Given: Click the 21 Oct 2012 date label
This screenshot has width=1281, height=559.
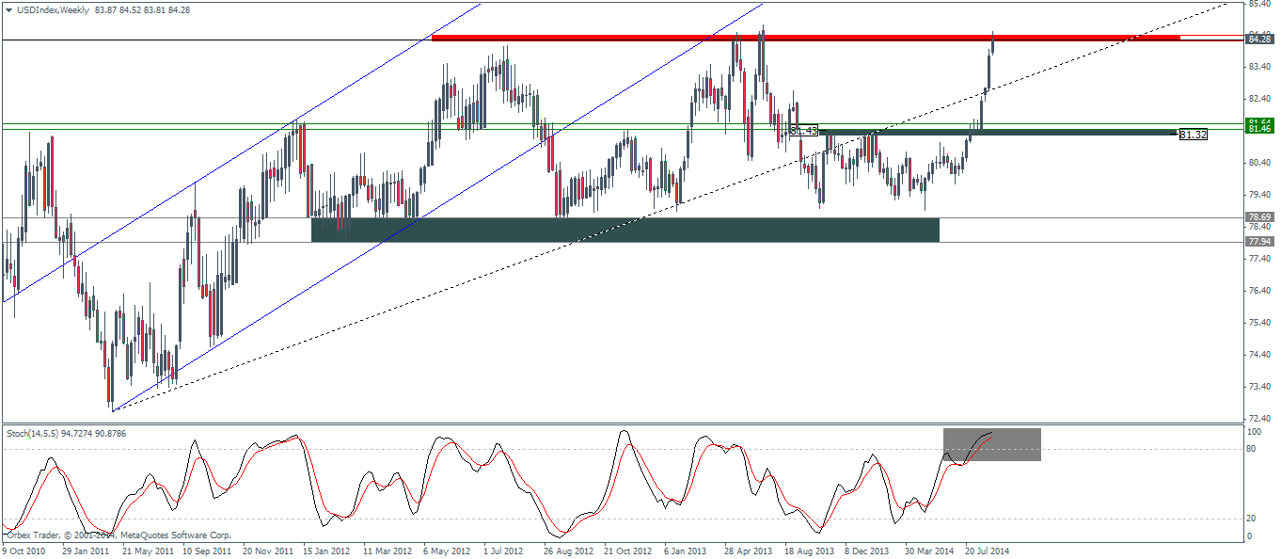Looking at the screenshot, I should pos(627,551).
